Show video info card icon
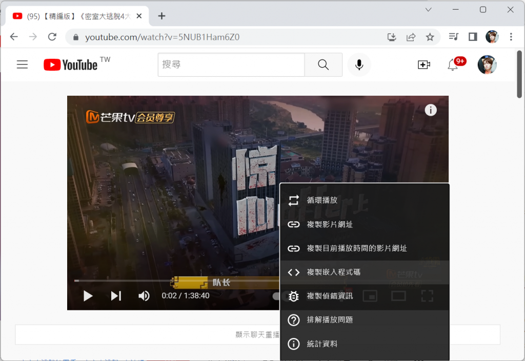 click(431, 110)
